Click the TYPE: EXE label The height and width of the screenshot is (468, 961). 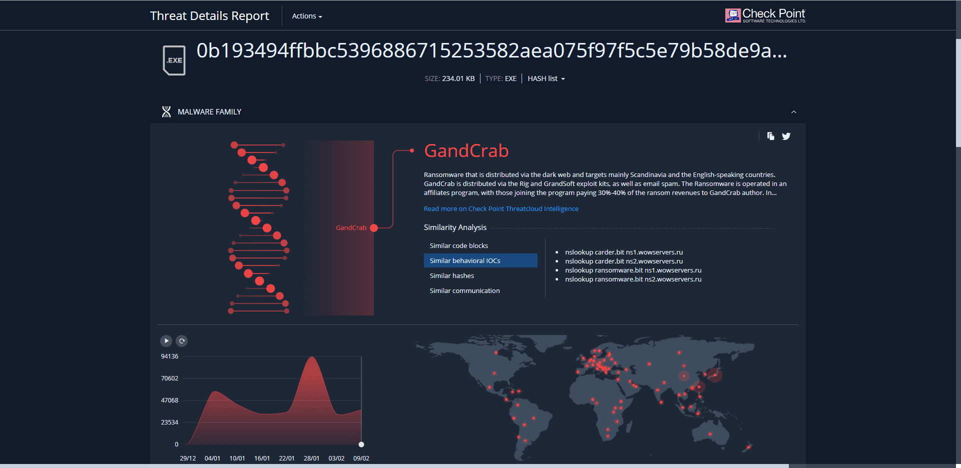[501, 78]
